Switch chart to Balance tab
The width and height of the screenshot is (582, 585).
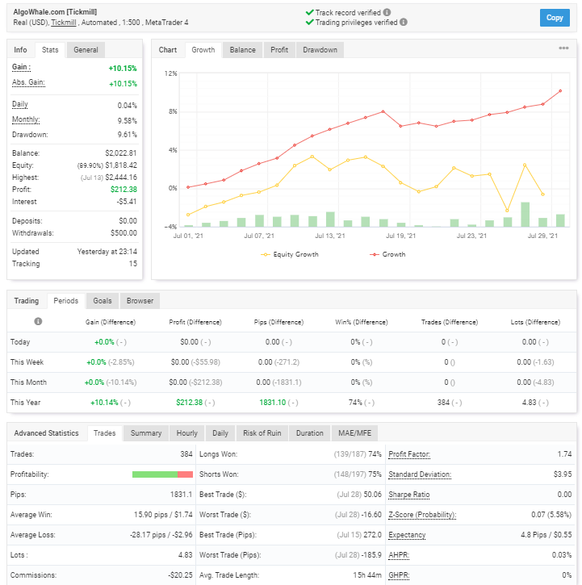243,50
